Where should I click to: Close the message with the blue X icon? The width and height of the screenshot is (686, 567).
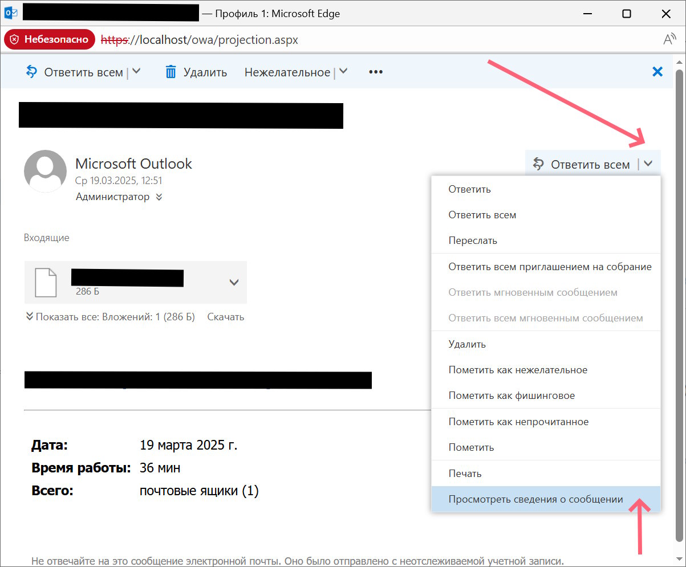657,72
